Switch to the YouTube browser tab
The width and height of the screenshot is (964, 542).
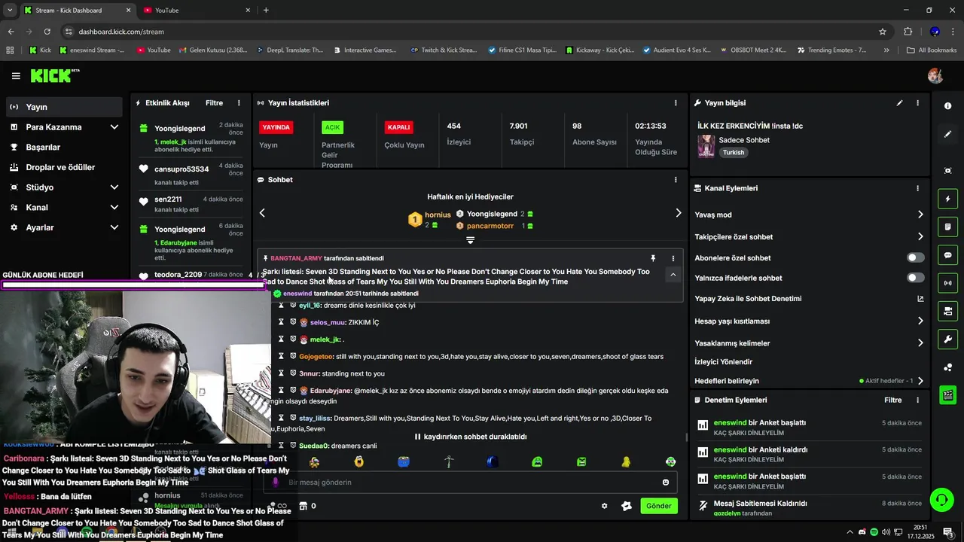197,11
